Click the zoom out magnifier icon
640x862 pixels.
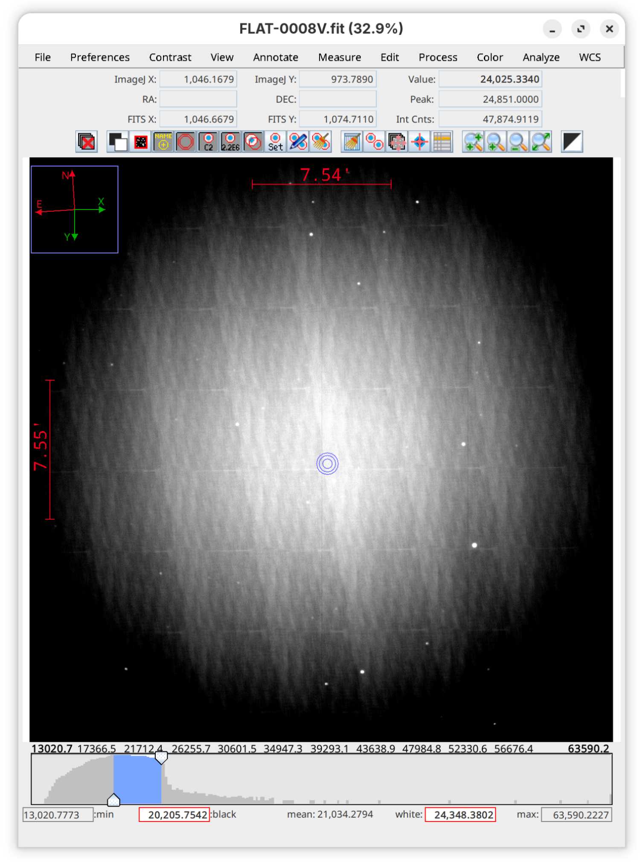pos(518,142)
